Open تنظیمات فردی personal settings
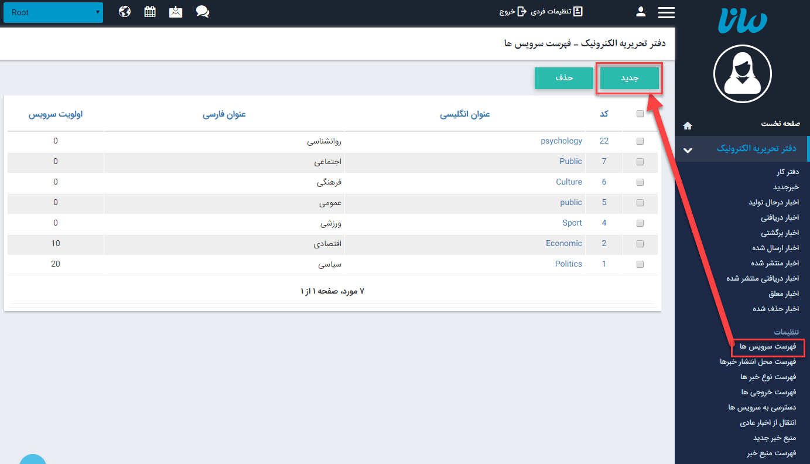 tap(557, 11)
